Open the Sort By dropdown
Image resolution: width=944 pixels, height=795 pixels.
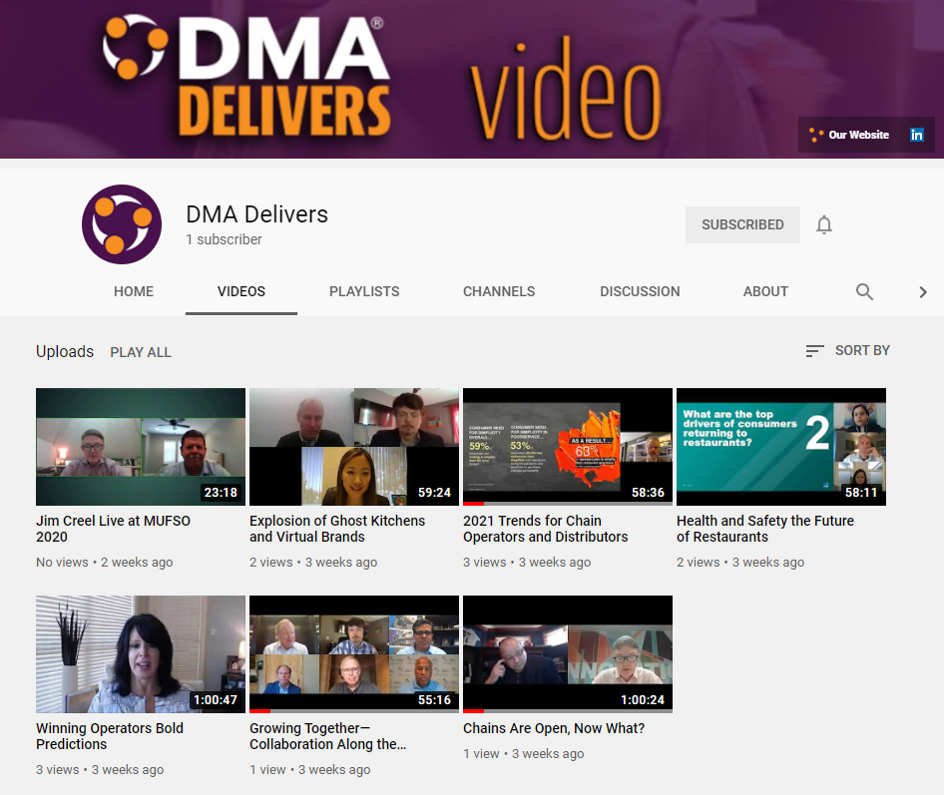tap(847, 351)
